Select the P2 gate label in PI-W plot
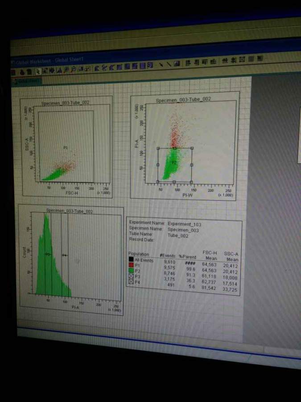This screenshot has height=402, width=301. [x=174, y=163]
